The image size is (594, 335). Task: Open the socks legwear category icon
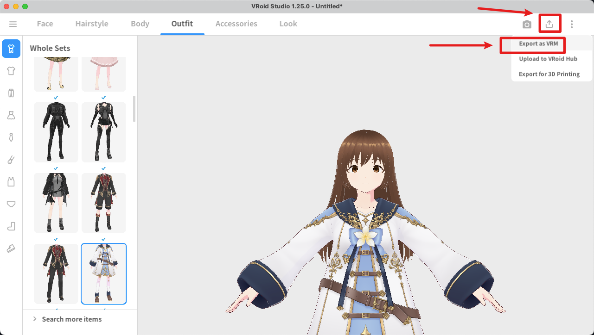coord(11,226)
